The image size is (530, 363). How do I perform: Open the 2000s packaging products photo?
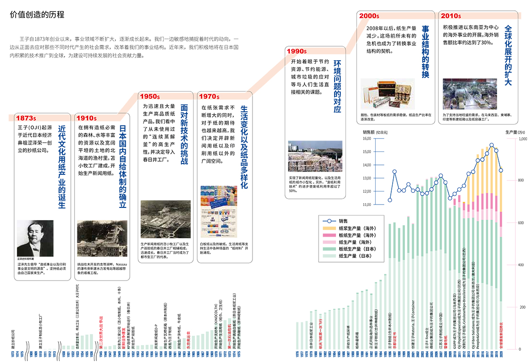point(387,94)
